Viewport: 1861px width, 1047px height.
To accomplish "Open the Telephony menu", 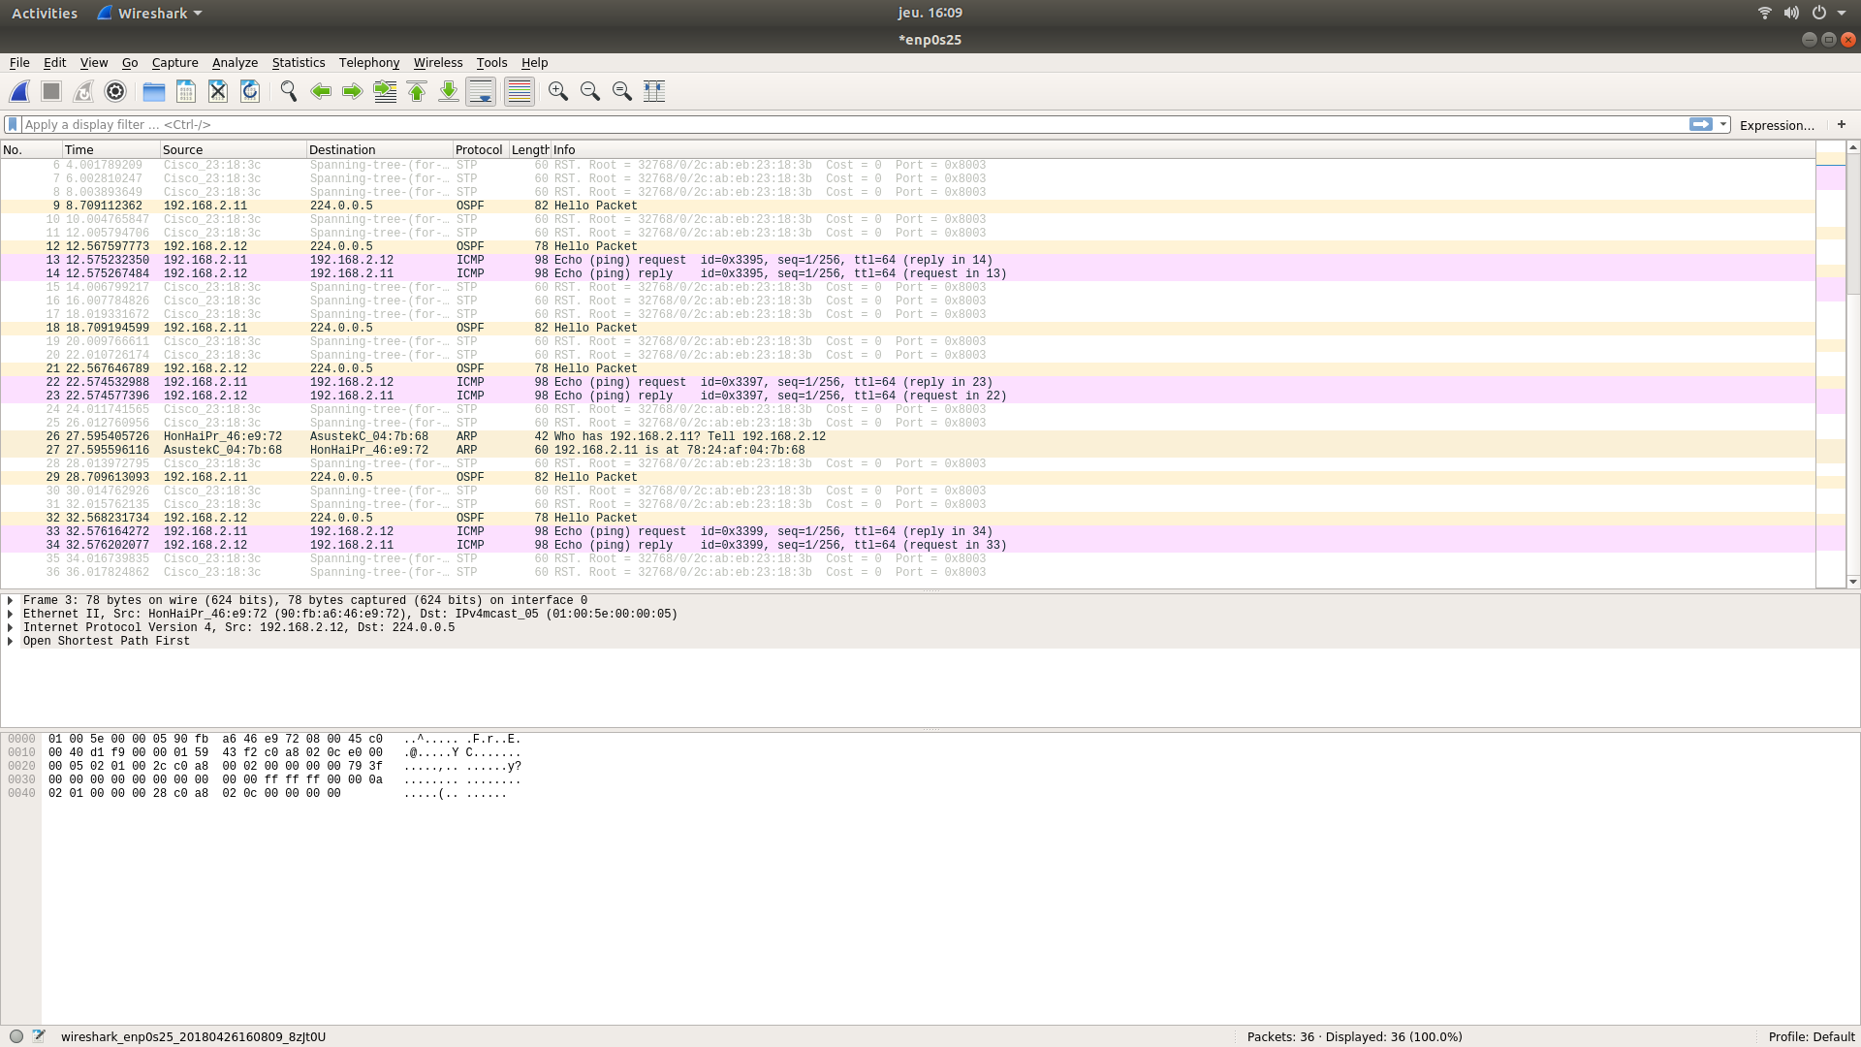I will coord(368,62).
